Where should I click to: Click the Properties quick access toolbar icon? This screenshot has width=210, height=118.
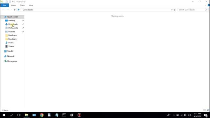click(7, 2)
